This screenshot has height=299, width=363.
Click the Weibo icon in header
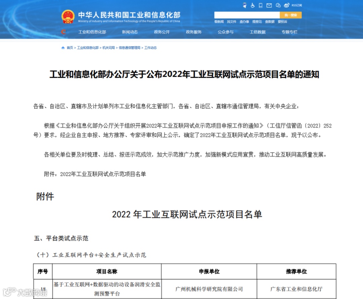coord(287,5)
